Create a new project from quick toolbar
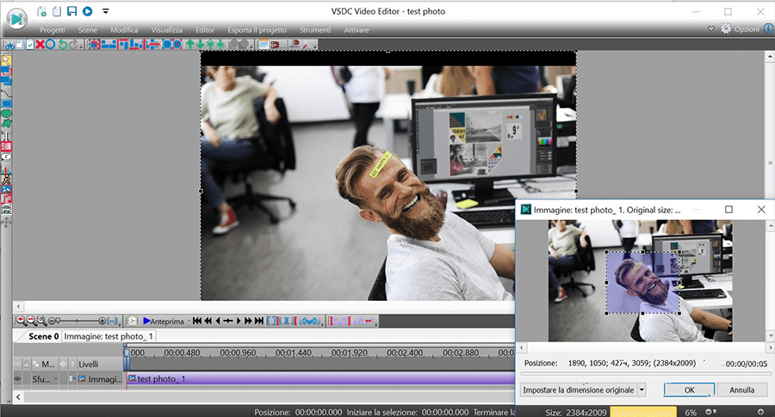Image resolution: width=775 pixels, height=417 pixels. click(x=42, y=11)
